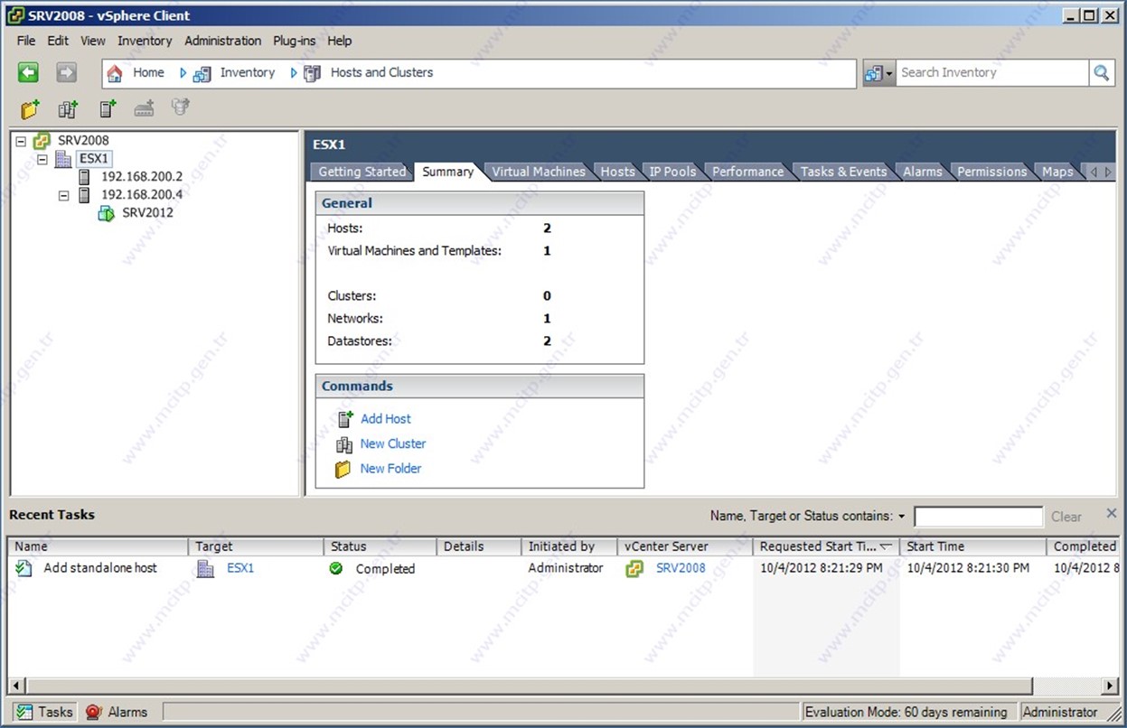This screenshot has height=728, width=1127.
Task: Click the New Folder link
Action: (390, 469)
